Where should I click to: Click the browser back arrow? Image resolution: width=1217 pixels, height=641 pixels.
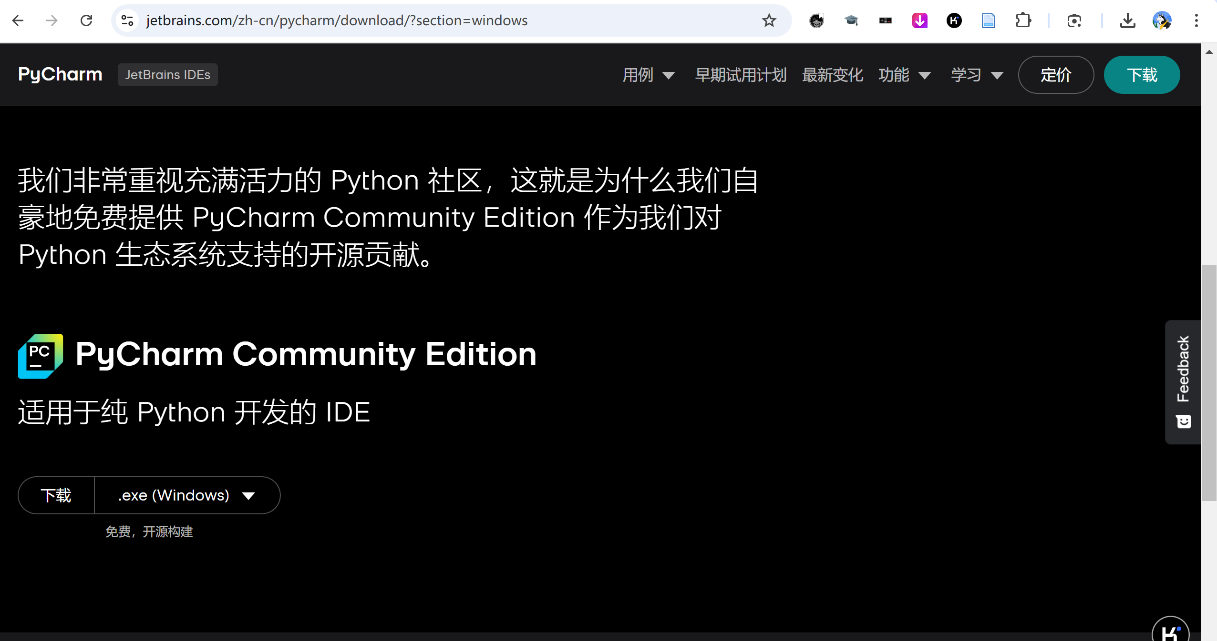click(x=18, y=20)
